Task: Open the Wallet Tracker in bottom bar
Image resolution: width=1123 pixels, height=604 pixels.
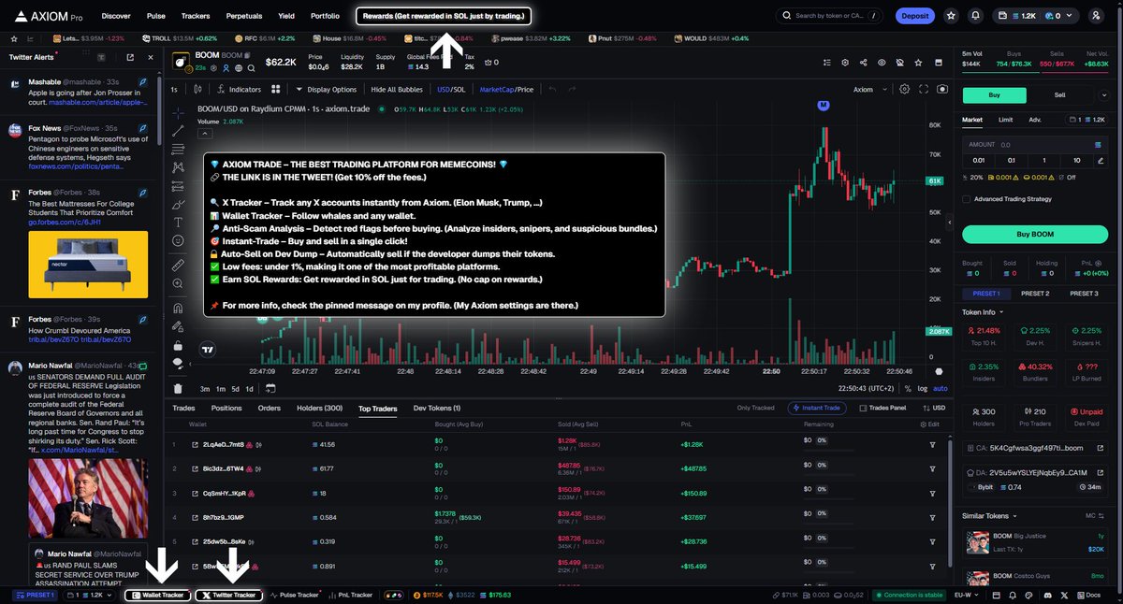Action: (157, 595)
